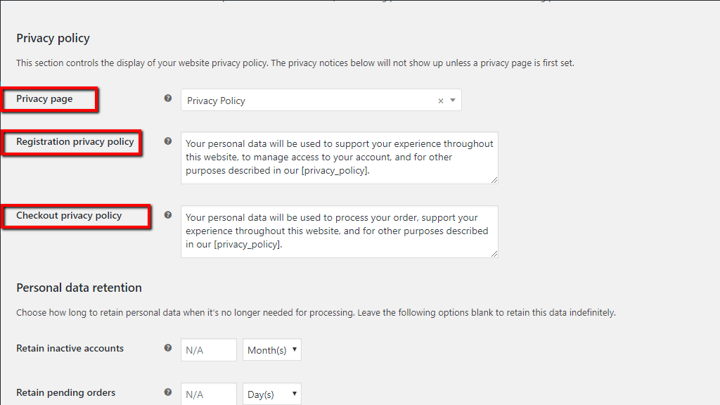Expand the Privacy page list via its arrow
The image size is (720, 405).
pyautogui.click(x=452, y=101)
